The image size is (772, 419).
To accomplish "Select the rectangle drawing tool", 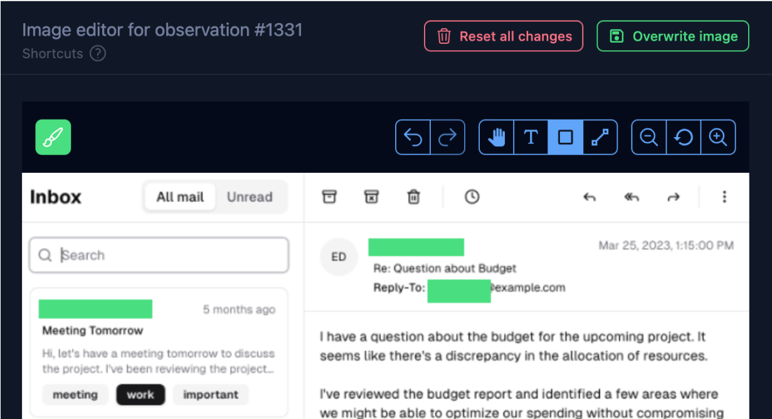I will 566,137.
